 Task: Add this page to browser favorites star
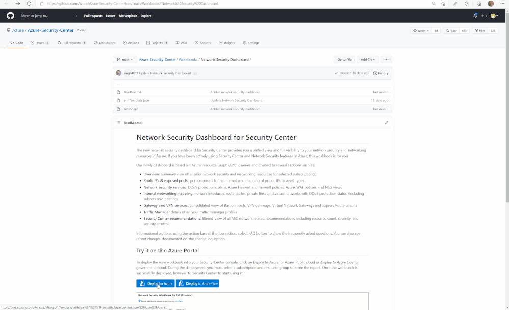[x=443, y=3]
